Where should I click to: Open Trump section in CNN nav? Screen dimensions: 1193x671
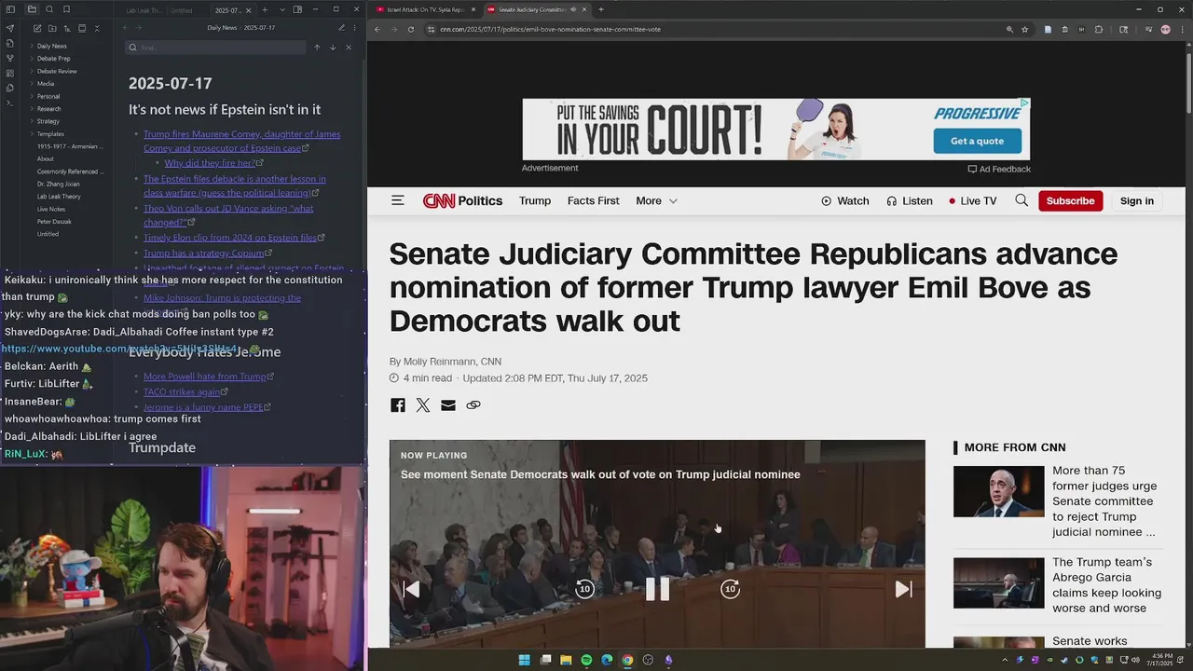pos(535,200)
